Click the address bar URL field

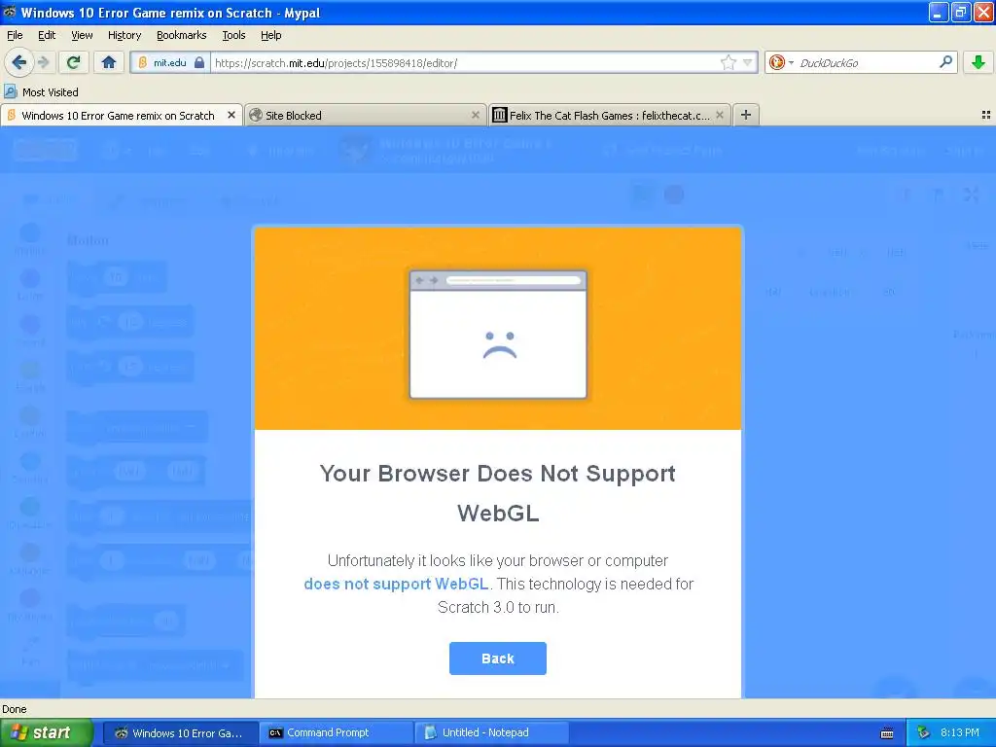click(x=465, y=62)
